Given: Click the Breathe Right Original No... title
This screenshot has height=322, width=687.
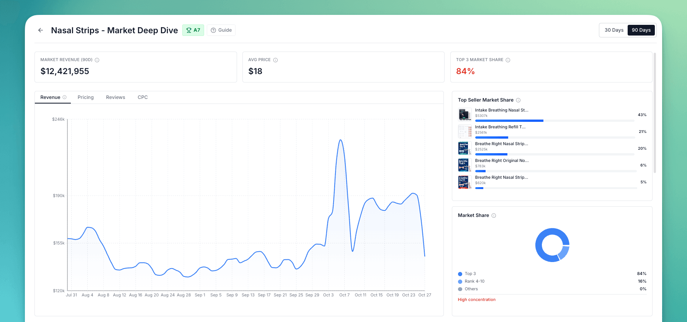Looking at the screenshot, I should pyautogui.click(x=502, y=160).
